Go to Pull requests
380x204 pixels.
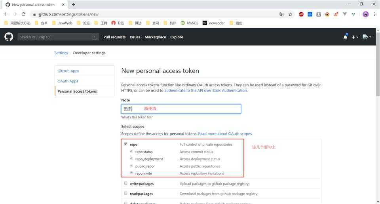click(x=114, y=37)
